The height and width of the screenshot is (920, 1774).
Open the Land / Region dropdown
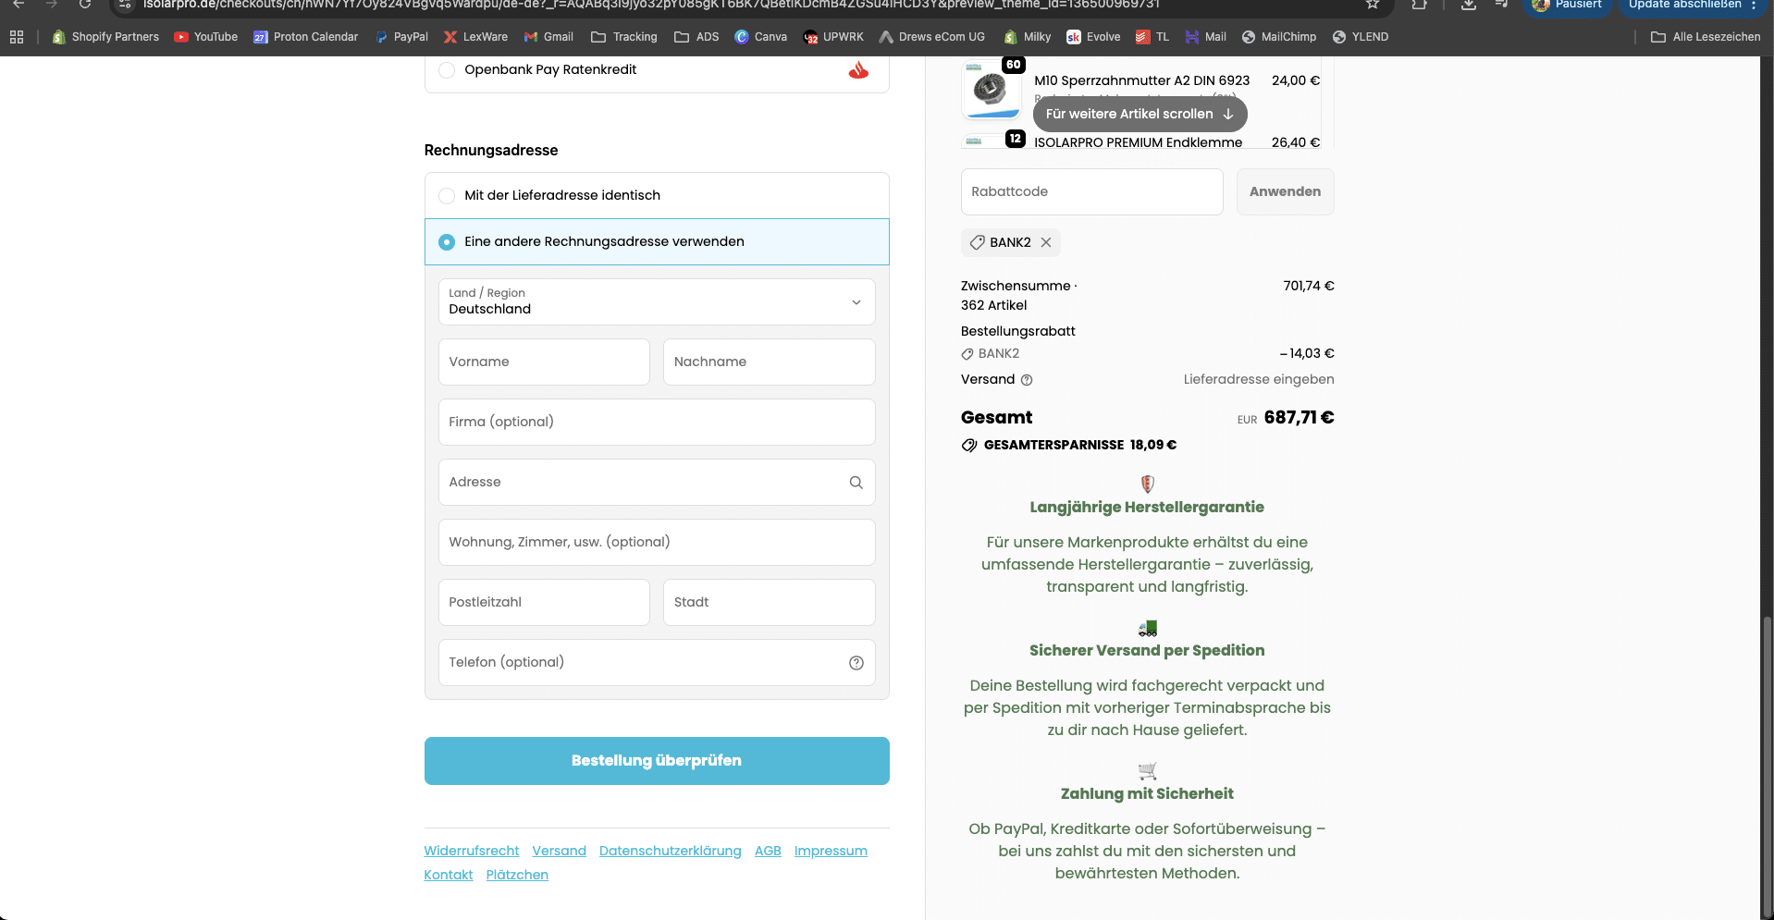coord(656,302)
